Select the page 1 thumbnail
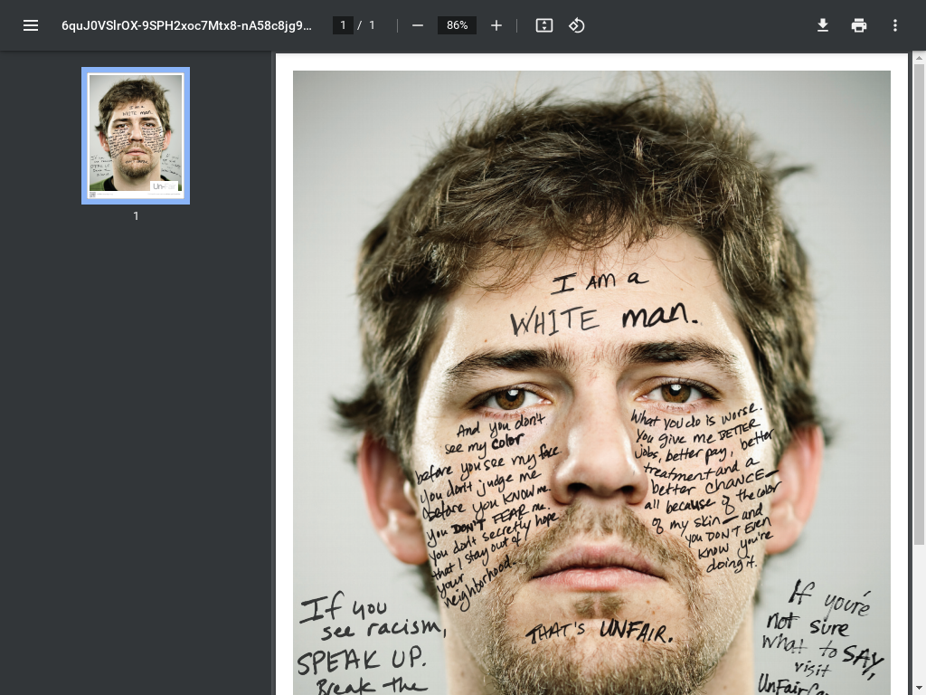926x695 pixels. pos(136,136)
